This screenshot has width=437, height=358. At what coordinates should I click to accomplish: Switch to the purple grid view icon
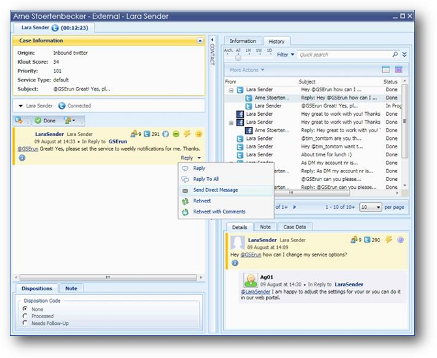399,70
